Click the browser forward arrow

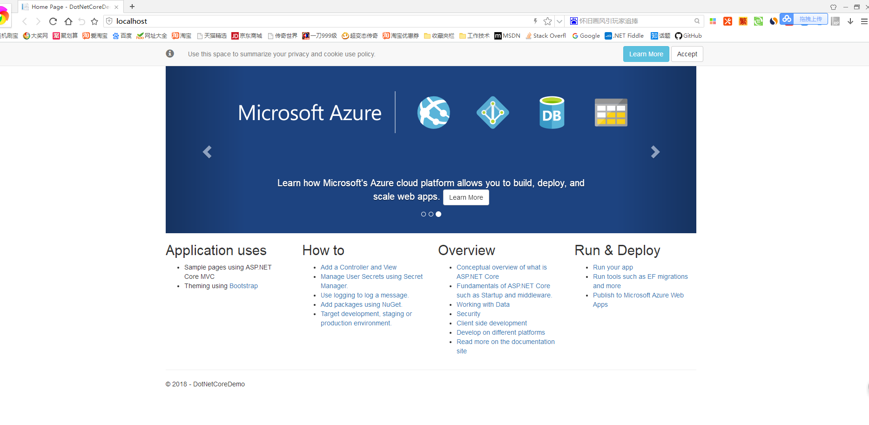click(38, 21)
